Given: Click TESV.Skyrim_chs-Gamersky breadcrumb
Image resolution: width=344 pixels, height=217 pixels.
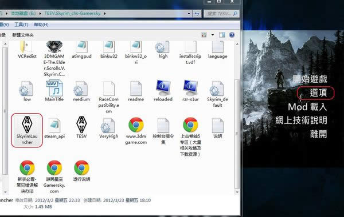Looking at the screenshot, I should tap(72, 14).
